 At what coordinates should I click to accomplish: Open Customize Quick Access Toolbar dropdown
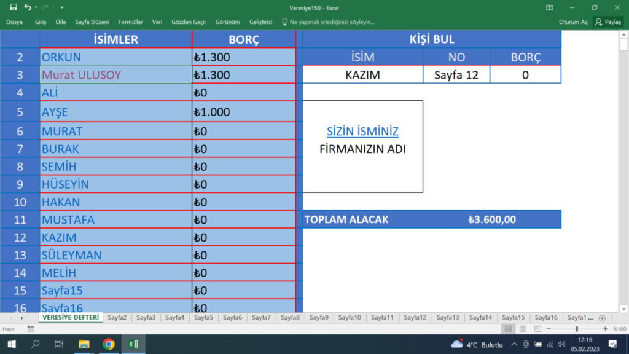62,7
